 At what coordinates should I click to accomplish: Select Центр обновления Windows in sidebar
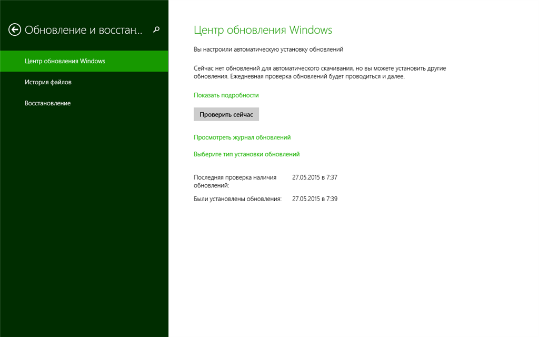pos(84,61)
